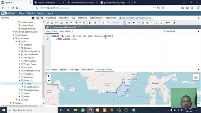Open save options dropdown arrow
Screen dimensions: 201x113
(56, 23)
